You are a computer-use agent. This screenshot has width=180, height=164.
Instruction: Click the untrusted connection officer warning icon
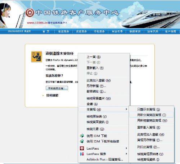37,57
